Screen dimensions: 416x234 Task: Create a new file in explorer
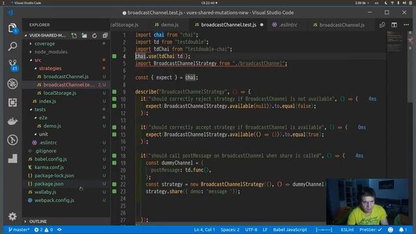click(74, 36)
